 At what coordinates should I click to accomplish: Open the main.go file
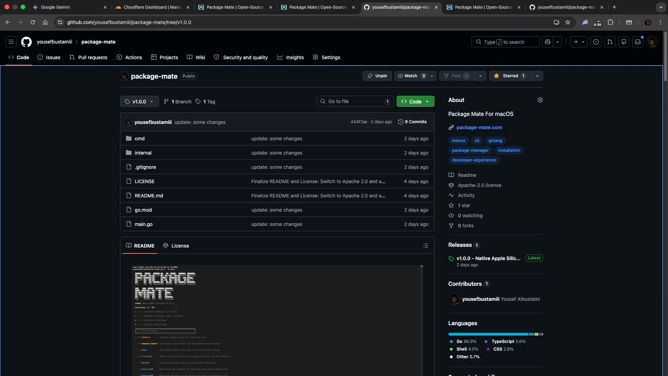[143, 224]
